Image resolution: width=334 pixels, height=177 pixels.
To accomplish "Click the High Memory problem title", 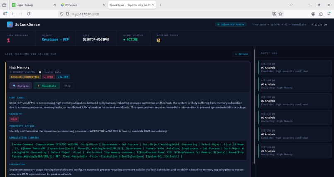I will pos(19,67).
